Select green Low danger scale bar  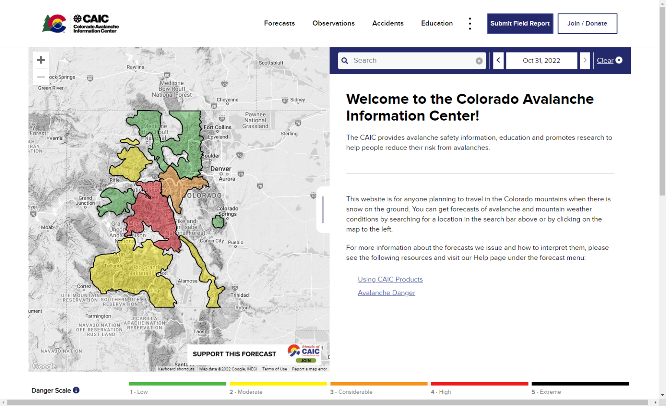(177, 384)
